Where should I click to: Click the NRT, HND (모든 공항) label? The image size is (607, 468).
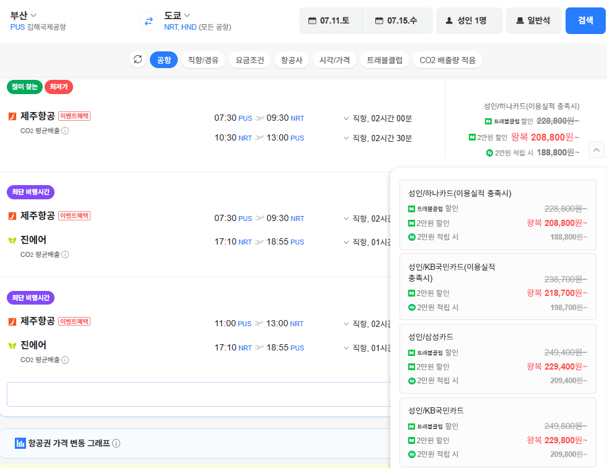pos(198,27)
